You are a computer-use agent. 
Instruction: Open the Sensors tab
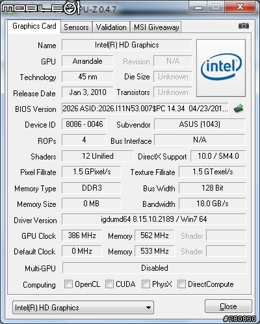coord(76,27)
